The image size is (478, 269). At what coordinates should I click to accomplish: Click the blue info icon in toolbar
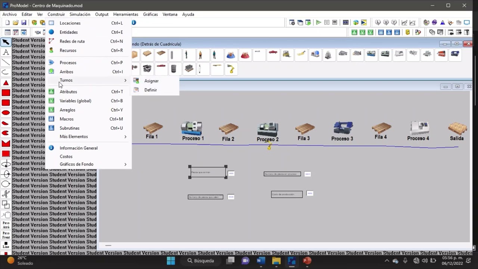[x=134, y=22]
